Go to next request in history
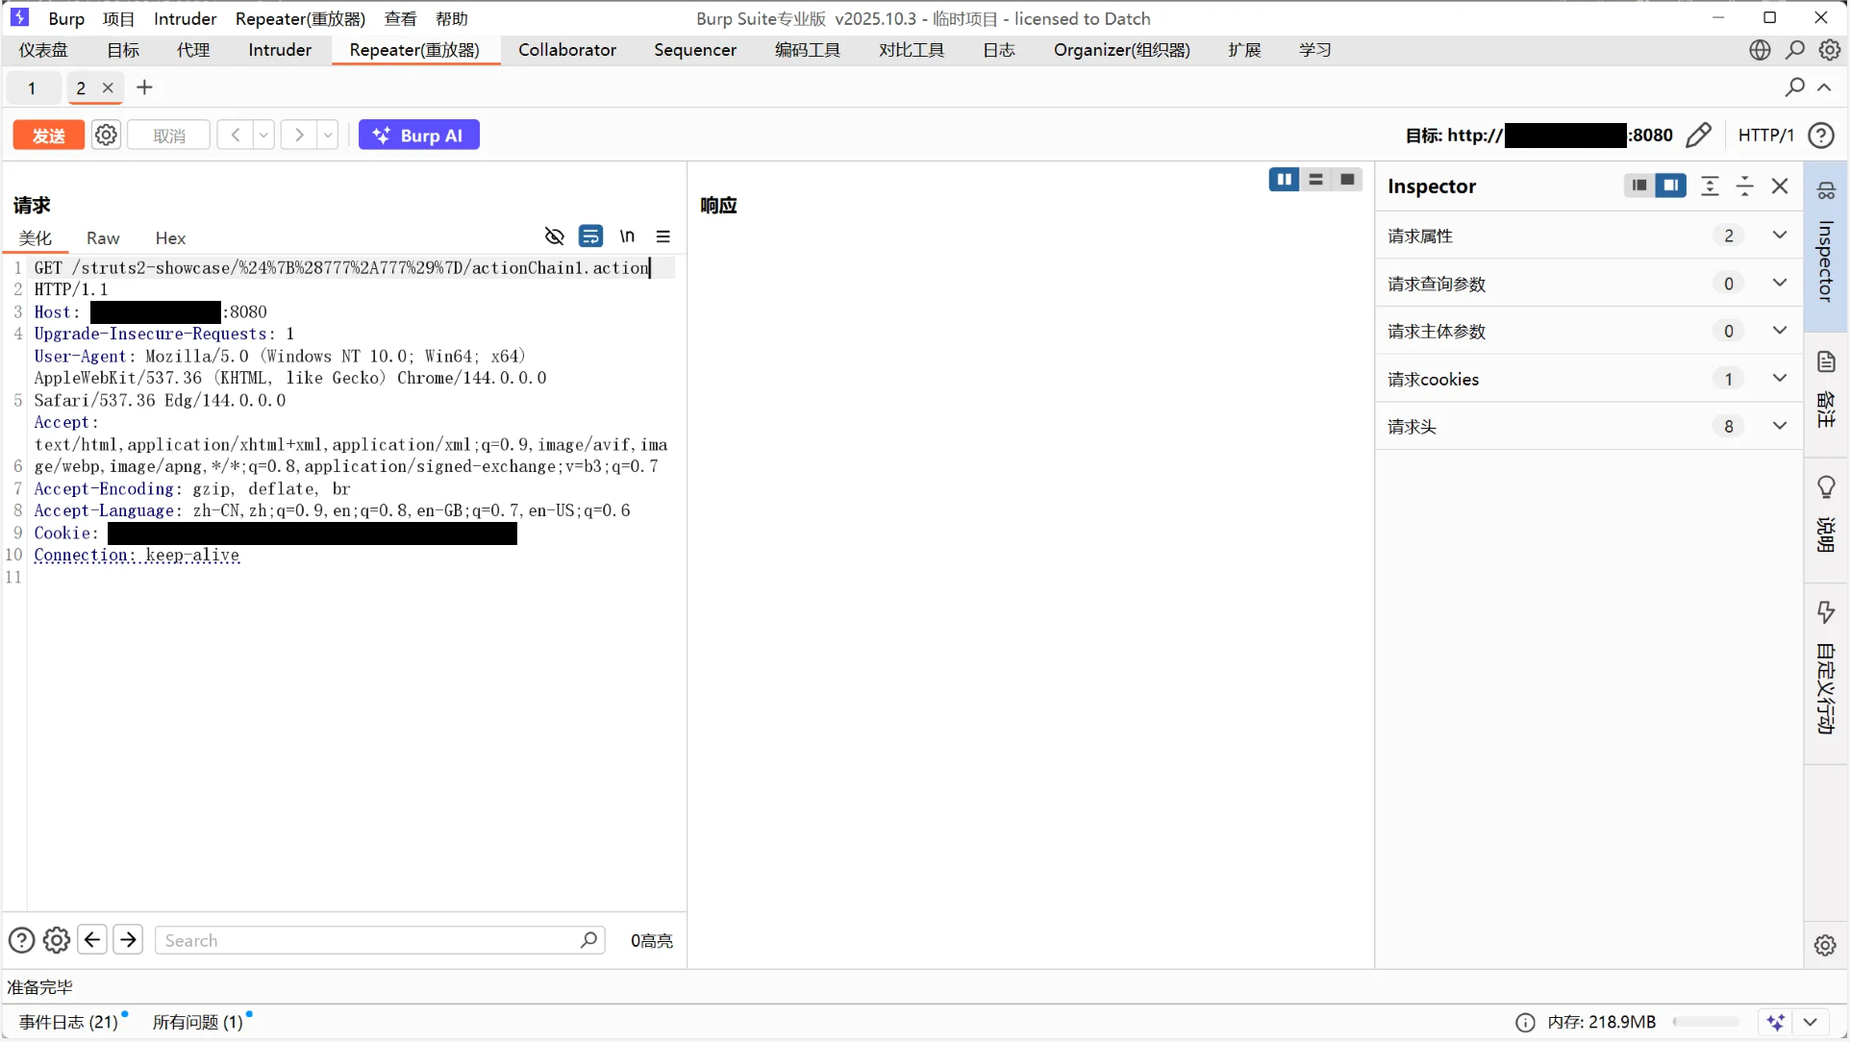 coord(299,136)
